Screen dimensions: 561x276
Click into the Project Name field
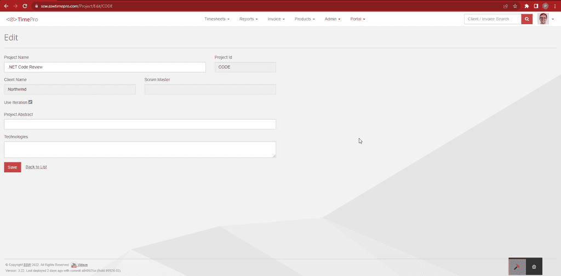[105, 67]
